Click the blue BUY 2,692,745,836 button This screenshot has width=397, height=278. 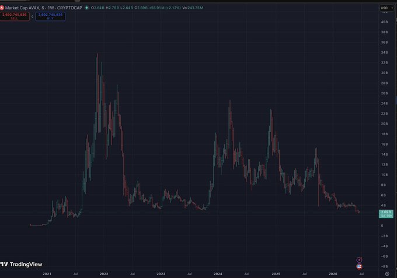(x=50, y=16)
